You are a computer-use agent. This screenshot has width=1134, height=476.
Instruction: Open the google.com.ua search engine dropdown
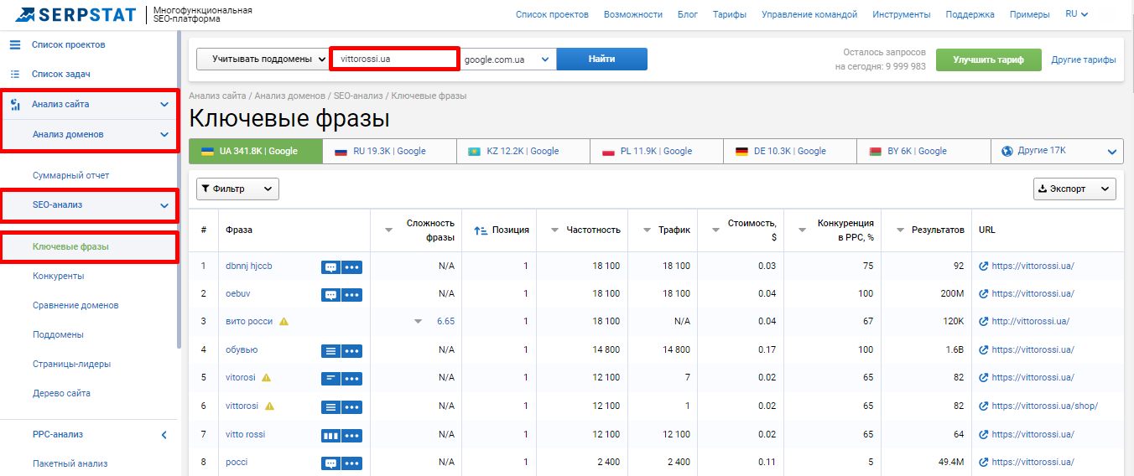coord(507,59)
